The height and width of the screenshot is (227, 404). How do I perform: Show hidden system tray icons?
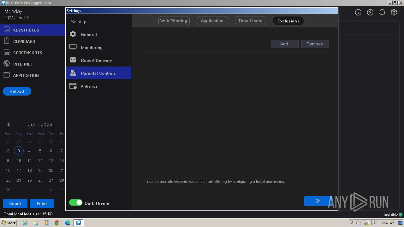352,223
